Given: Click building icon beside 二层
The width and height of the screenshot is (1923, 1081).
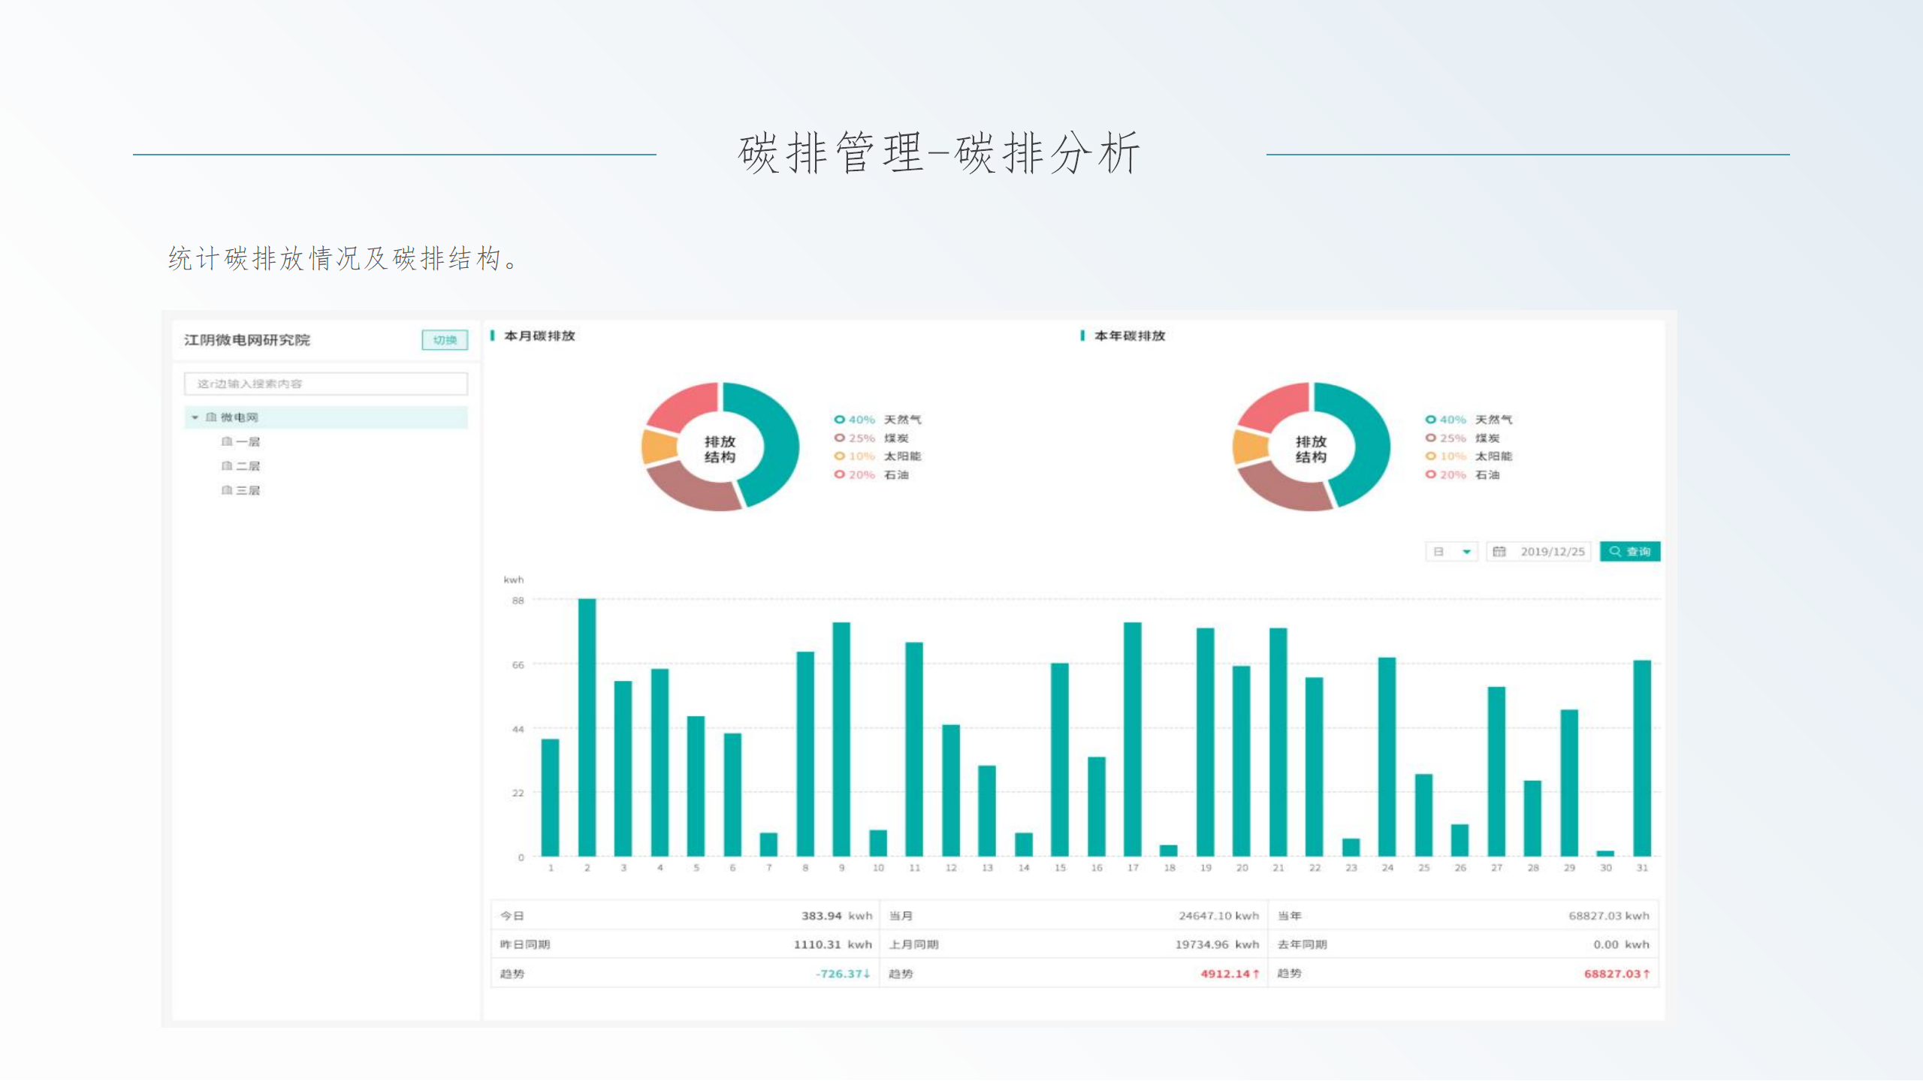Looking at the screenshot, I should coord(227,466).
